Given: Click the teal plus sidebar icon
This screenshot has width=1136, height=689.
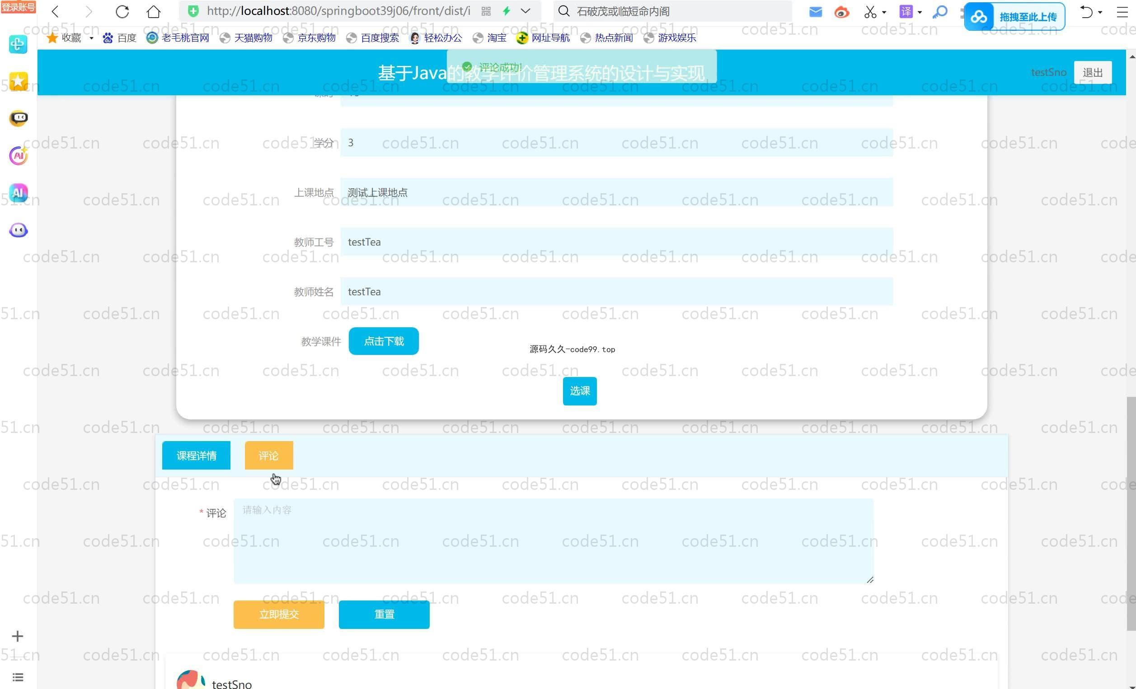Looking at the screenshot, I should (x=18, y=44).
